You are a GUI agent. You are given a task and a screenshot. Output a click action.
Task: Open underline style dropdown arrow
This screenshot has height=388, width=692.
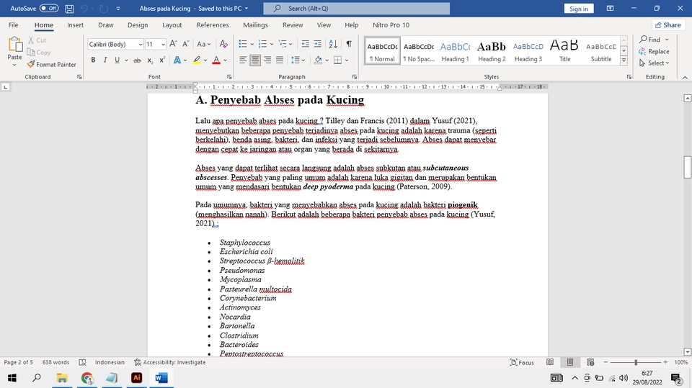click(x=126, y=60)
